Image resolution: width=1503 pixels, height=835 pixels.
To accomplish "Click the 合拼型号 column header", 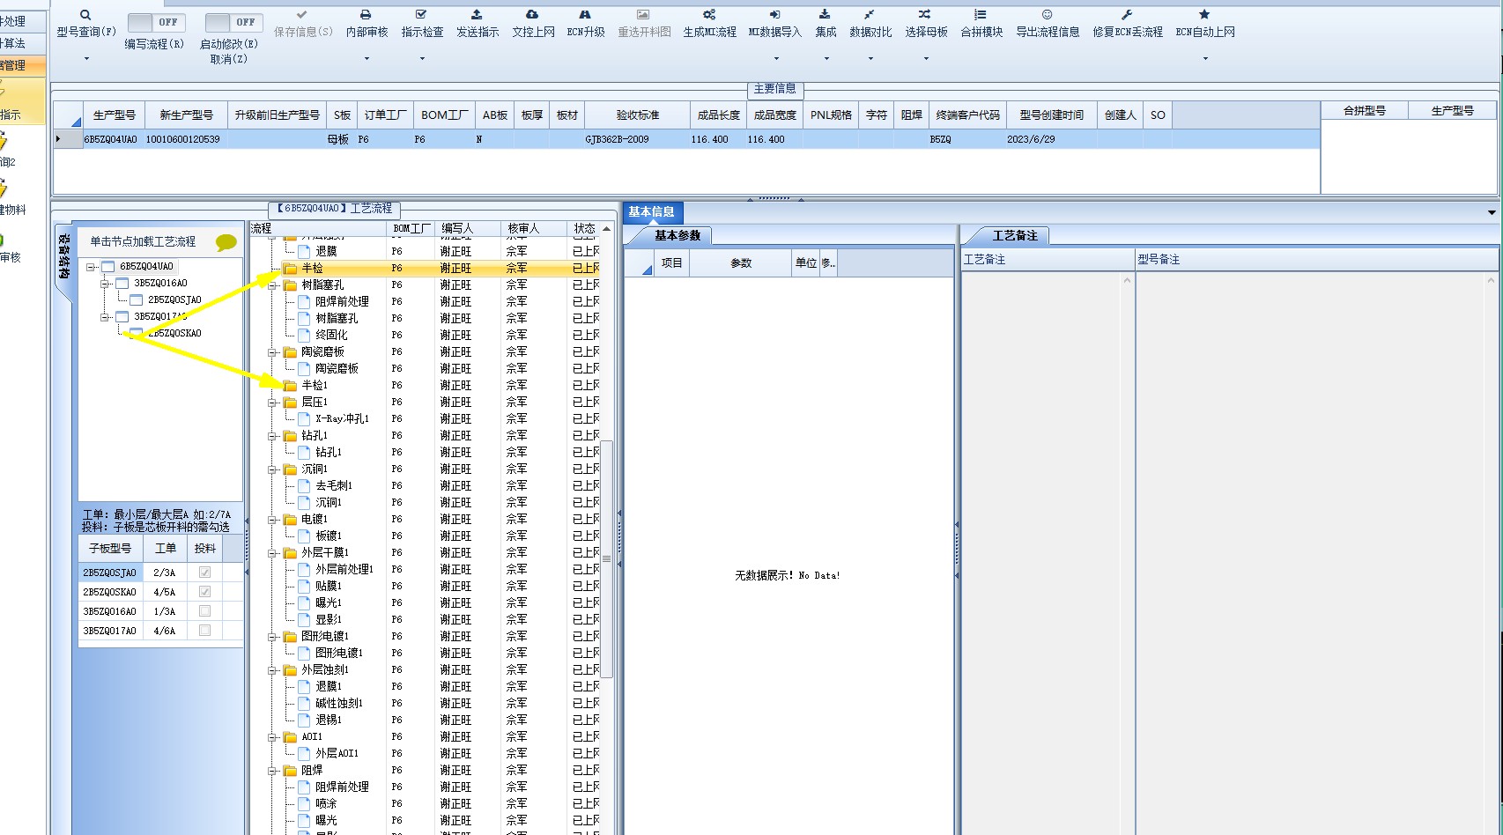I will click(x=1364, y=111).
